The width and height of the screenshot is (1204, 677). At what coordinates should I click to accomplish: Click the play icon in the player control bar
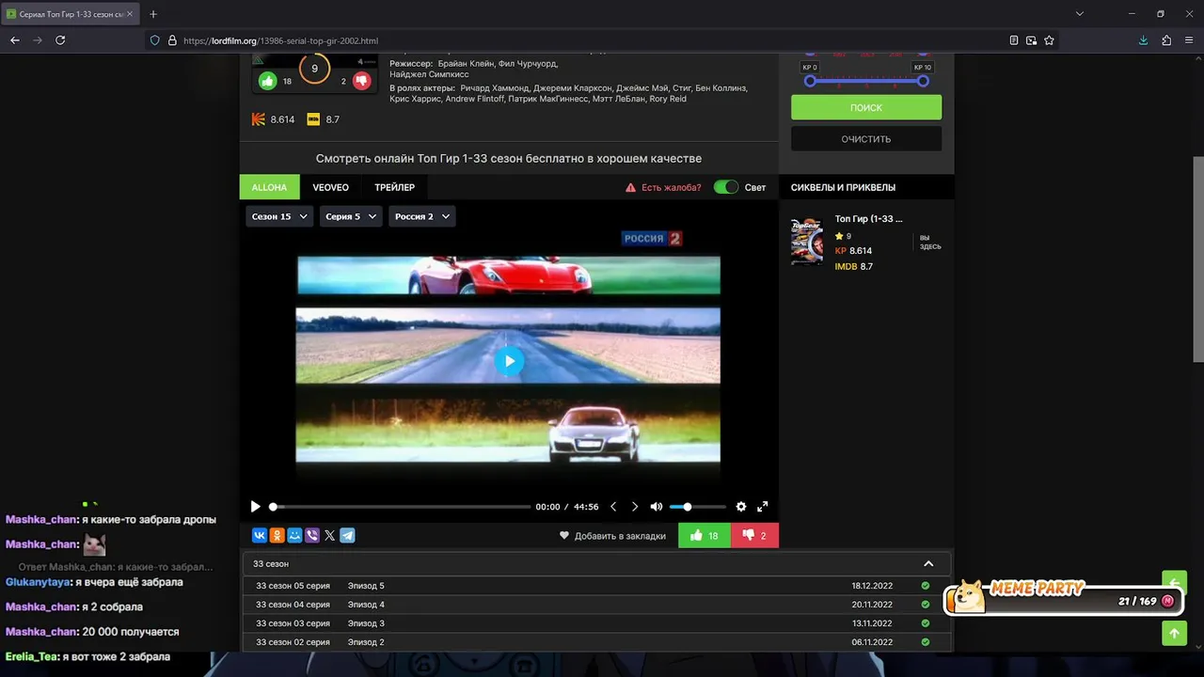click(x=255, y=507)
